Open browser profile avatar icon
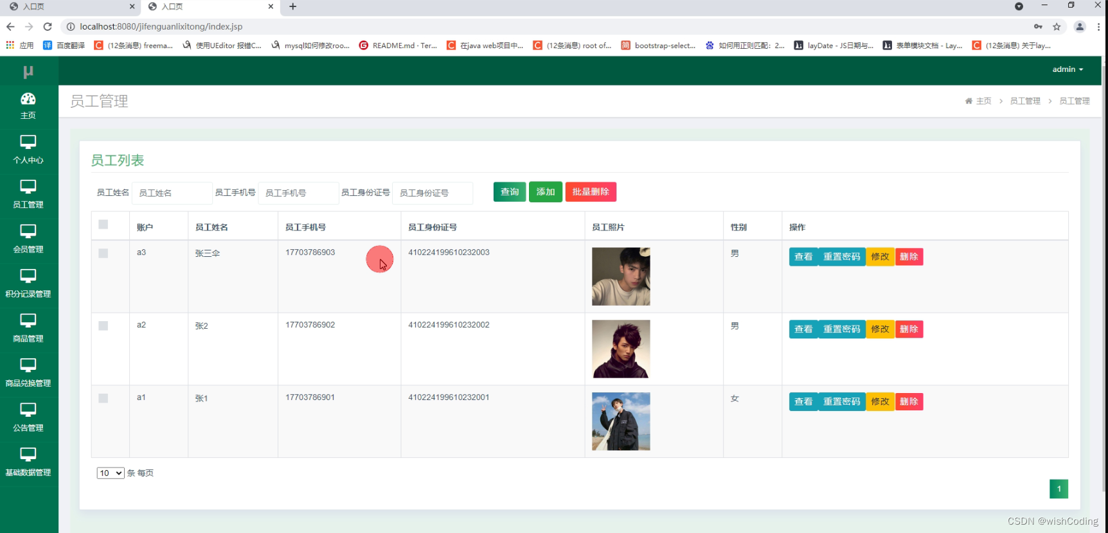The image size is (1108, 533). point(1080,26)
